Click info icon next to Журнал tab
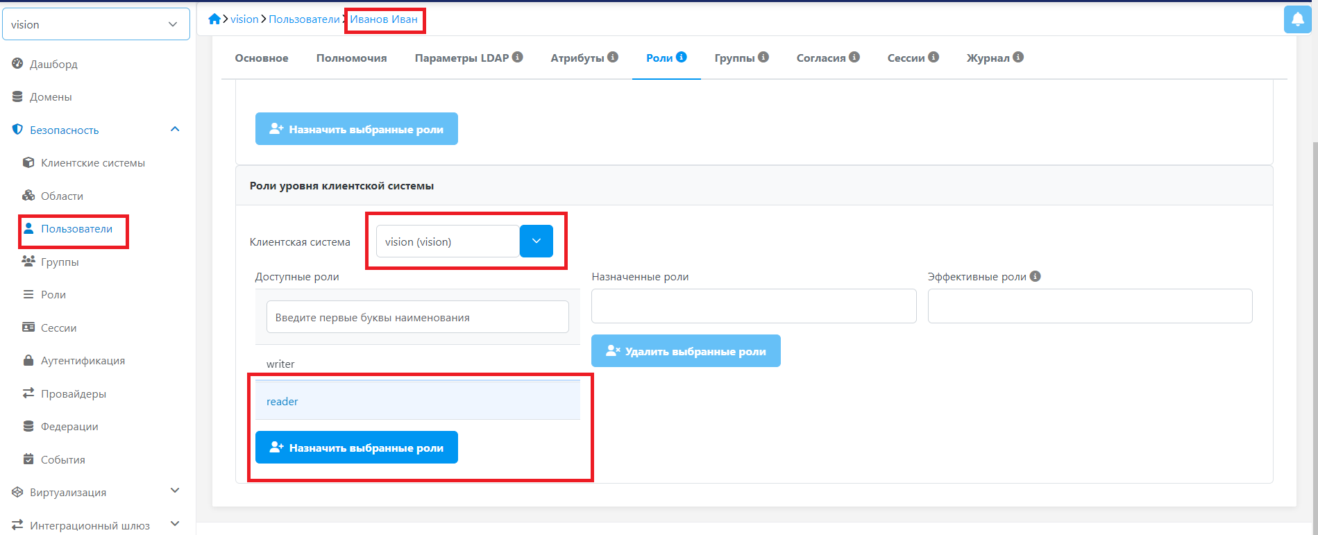Viewport: 1318px width, 535px height. [x=1018, y=58]
